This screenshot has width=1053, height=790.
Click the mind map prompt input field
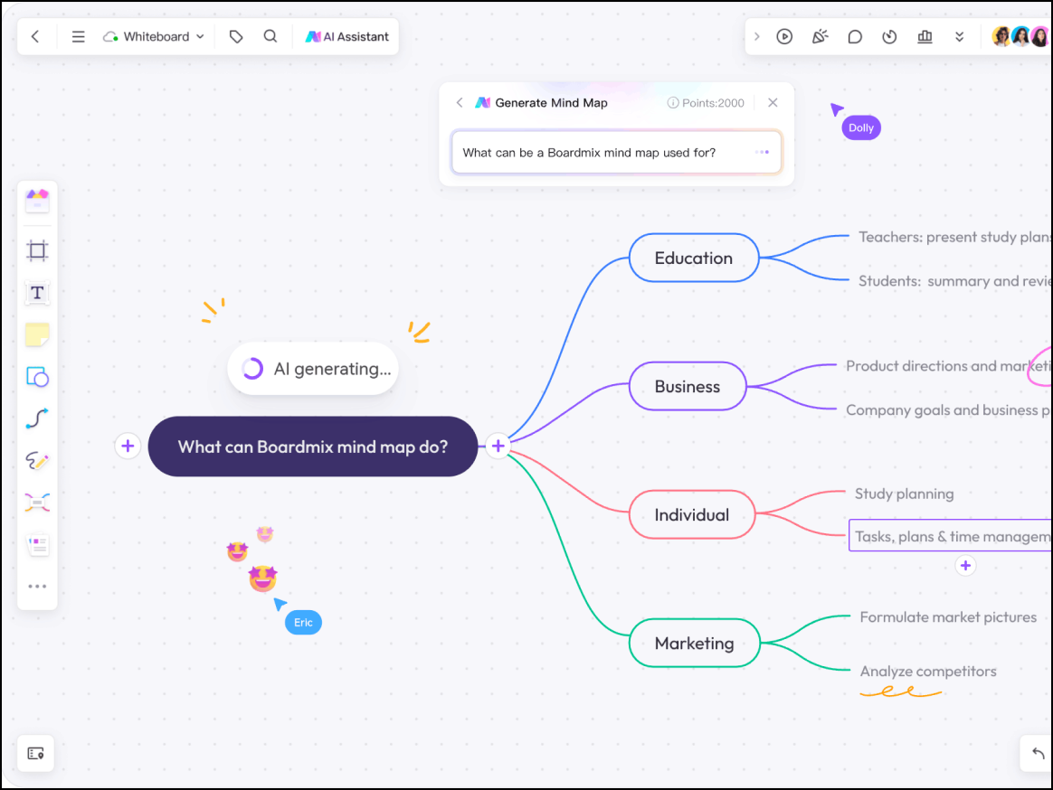(x=616, y=153)
